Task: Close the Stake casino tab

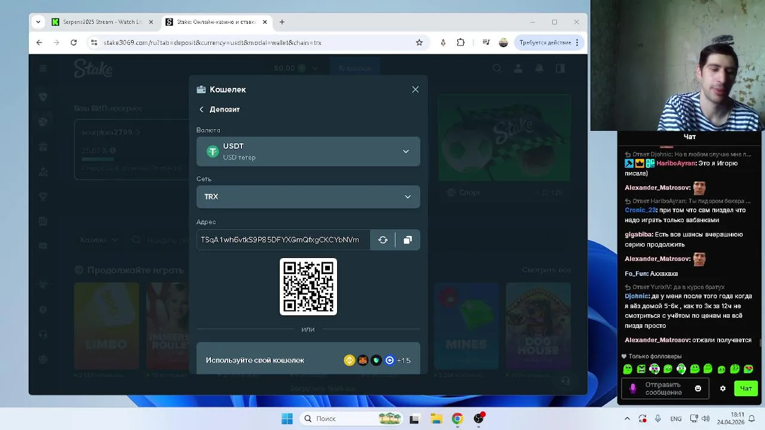Action: (x=265, y=22)
